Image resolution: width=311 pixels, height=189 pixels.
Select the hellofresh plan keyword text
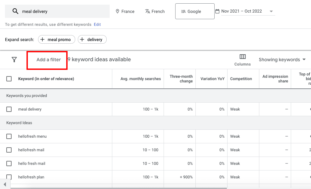click(x=31, y=177)
